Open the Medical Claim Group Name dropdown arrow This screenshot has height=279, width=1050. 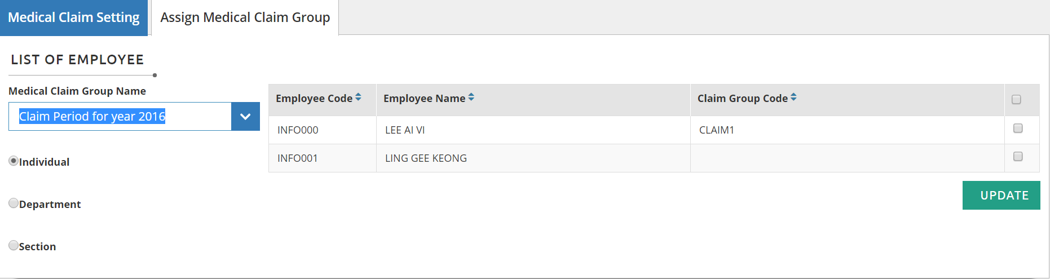[245, 117]
